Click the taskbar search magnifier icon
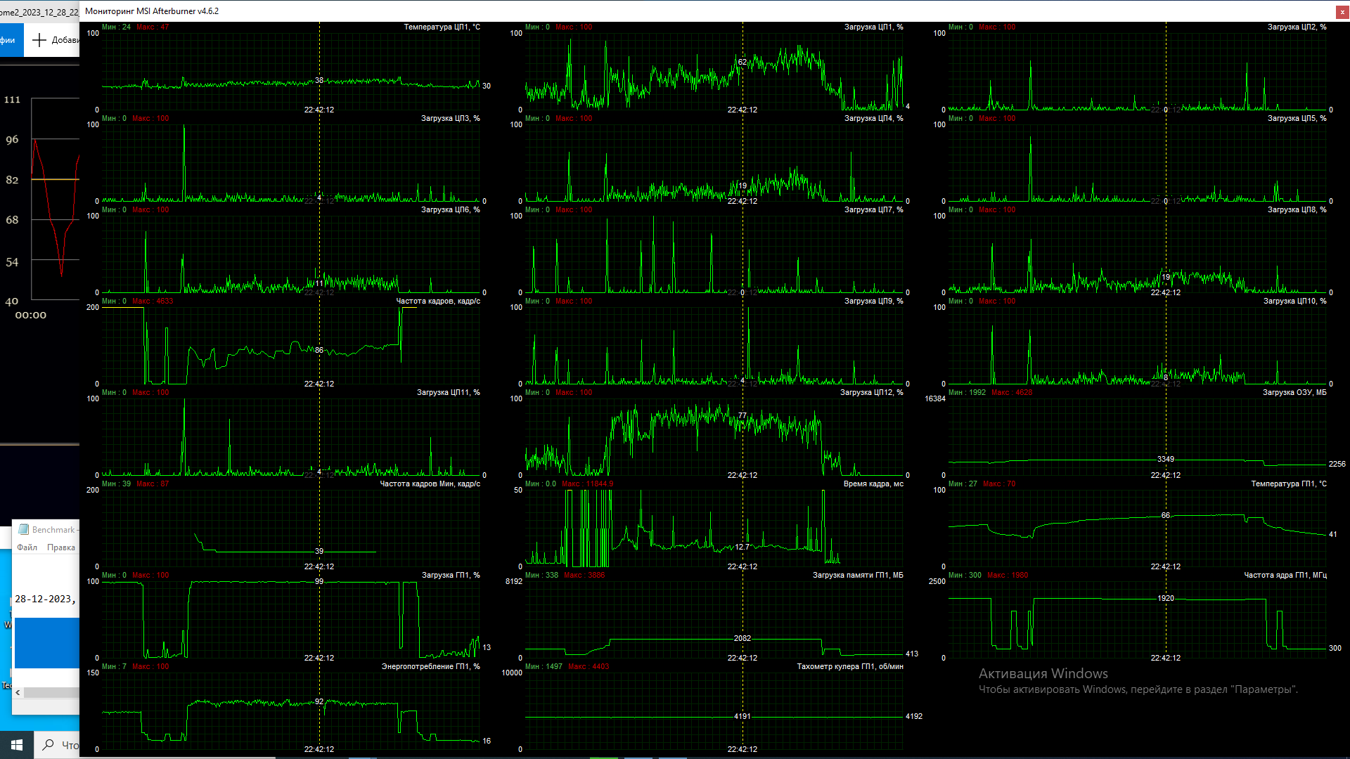This screenshot has height=759, width=1350. pyautogui.click(x=48, y=745)
